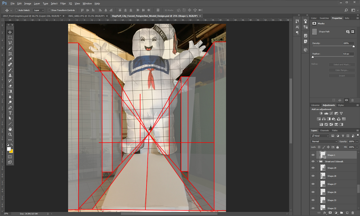This screenshot has width=360, height=216.
Task: Switch to the Channels tab
Action: [324, 131]
